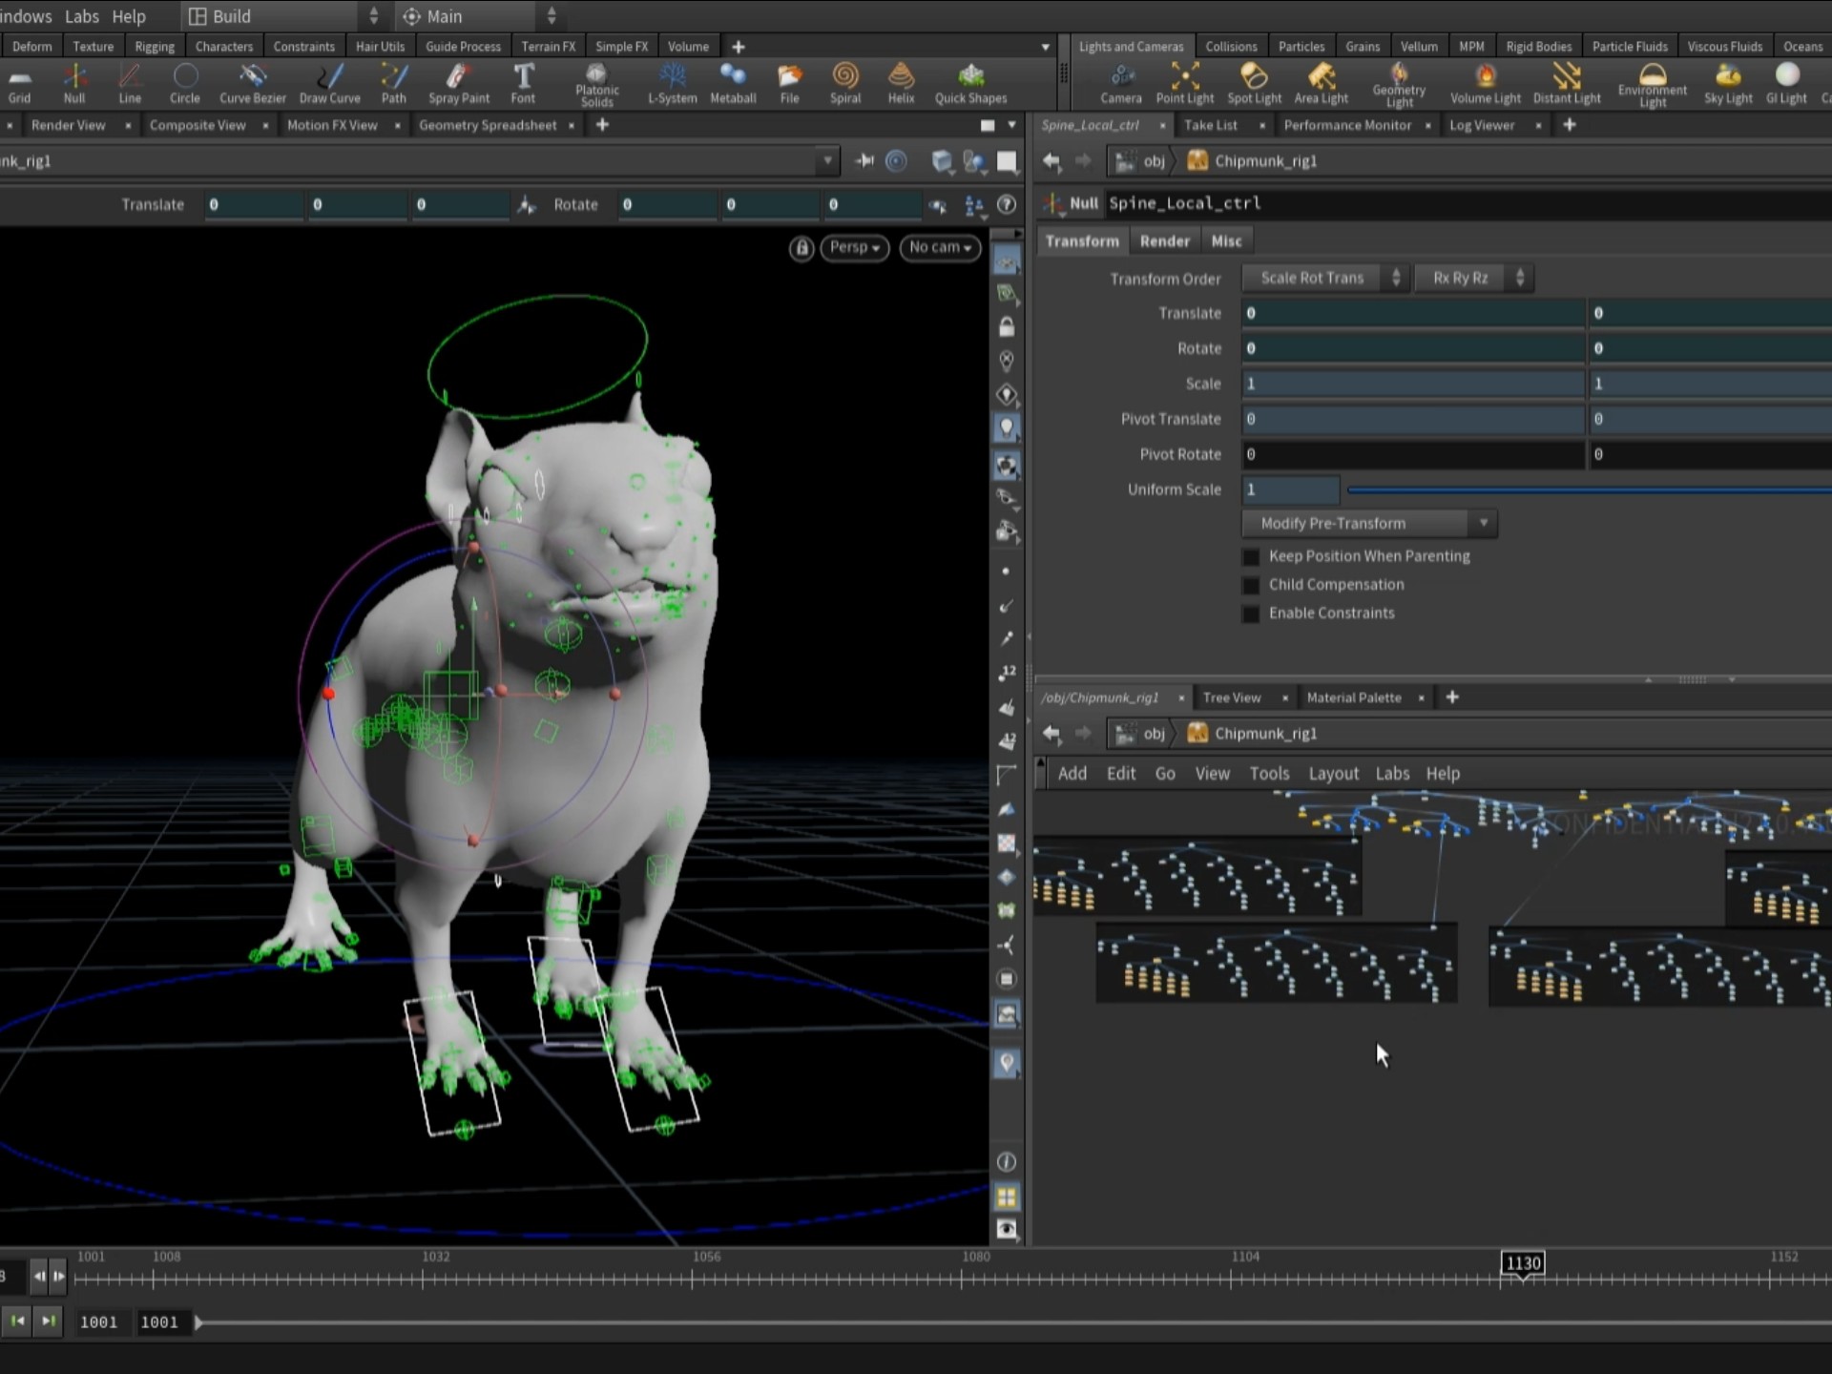This screenshot has height=1374, width=1832.
Task: Add a Spot Light
Action: coord(1254,83)
